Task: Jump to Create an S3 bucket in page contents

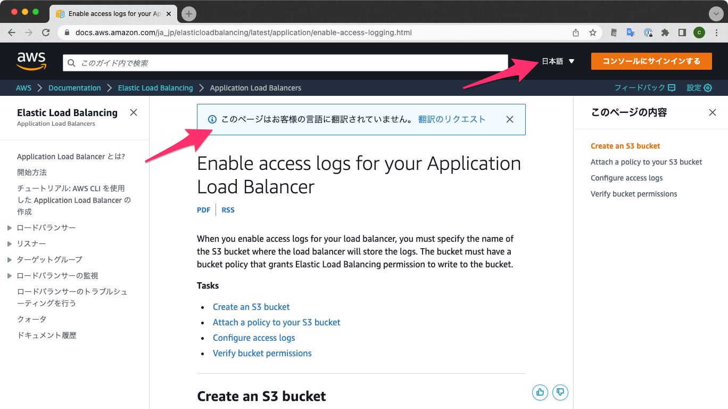Action: tap(625, 146)
